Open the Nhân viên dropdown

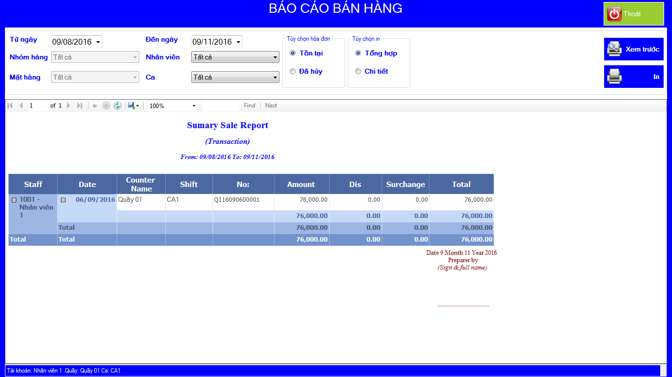click(x=235, y=57)
